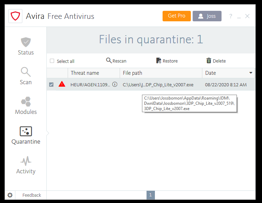
Task: Go to page 1 in the pager
Action: [x=151, y=195]
